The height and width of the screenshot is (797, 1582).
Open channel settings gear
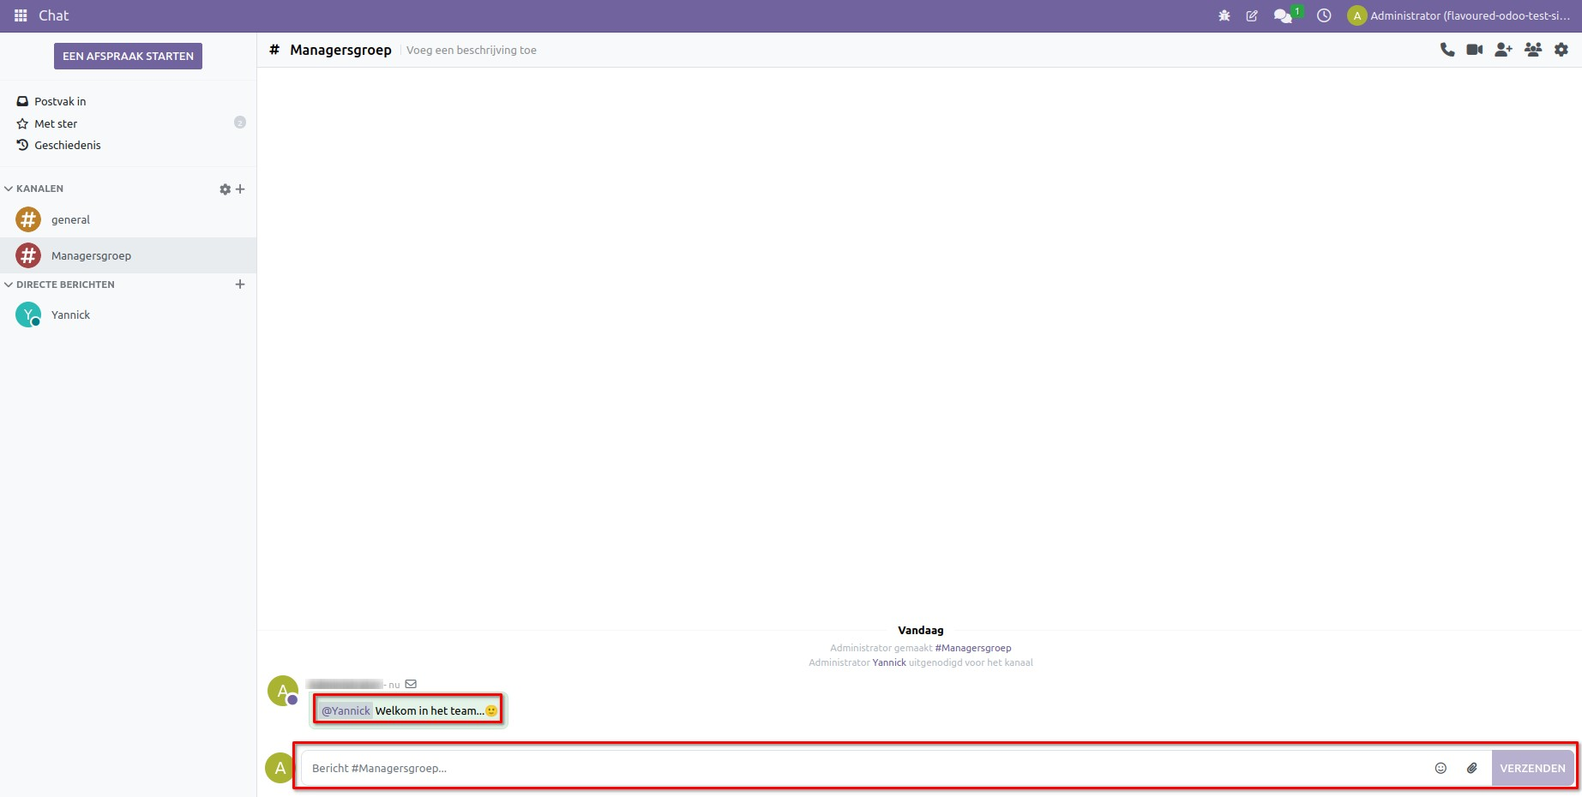pyautogui.click(x=1561, y=50)
